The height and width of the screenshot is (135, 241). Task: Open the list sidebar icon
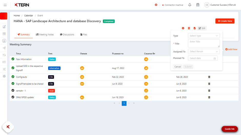4,62
